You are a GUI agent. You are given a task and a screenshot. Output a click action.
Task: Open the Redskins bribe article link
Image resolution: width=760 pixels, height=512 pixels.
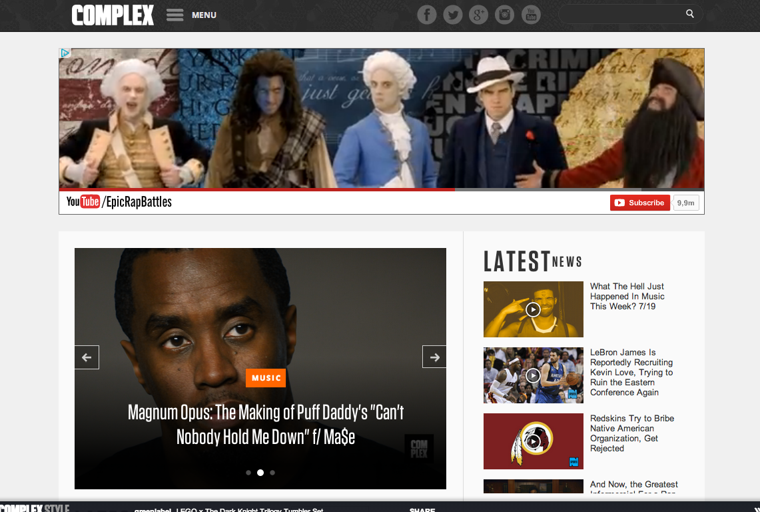631,433
